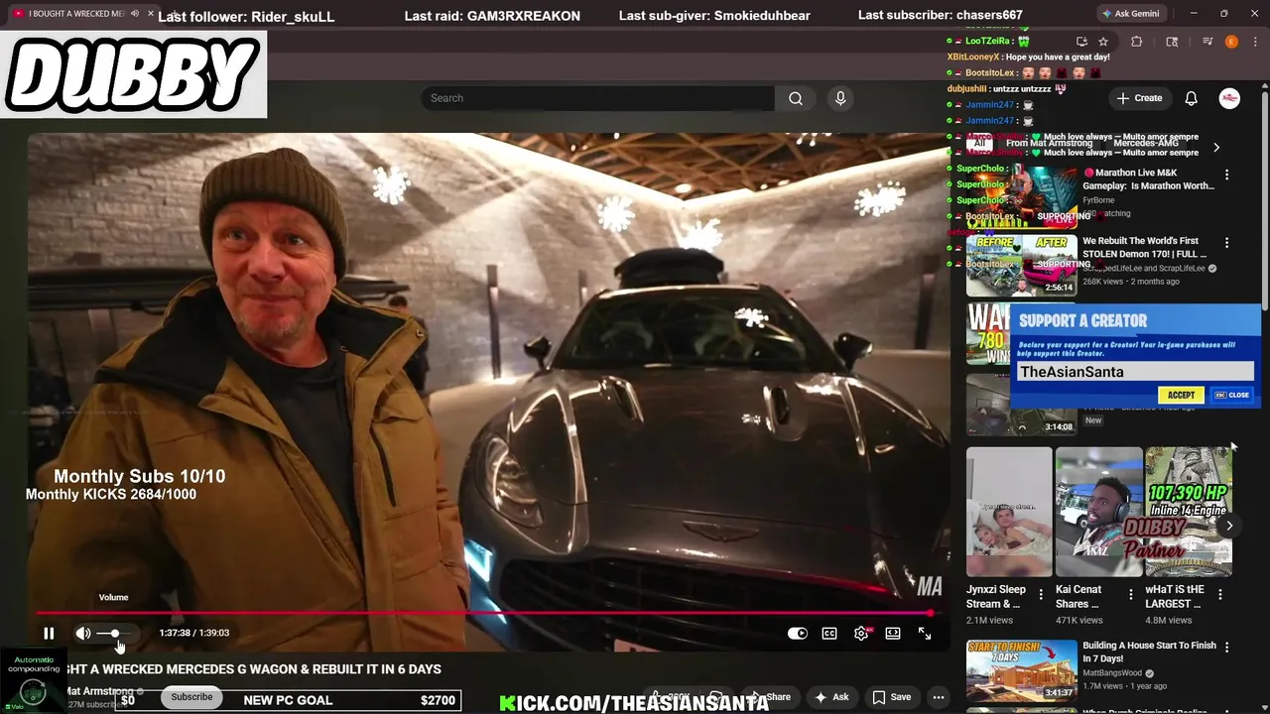This screenshot has height=714, width=1270.
Task: Save the video to a playlist
Action: pos(891,697)
